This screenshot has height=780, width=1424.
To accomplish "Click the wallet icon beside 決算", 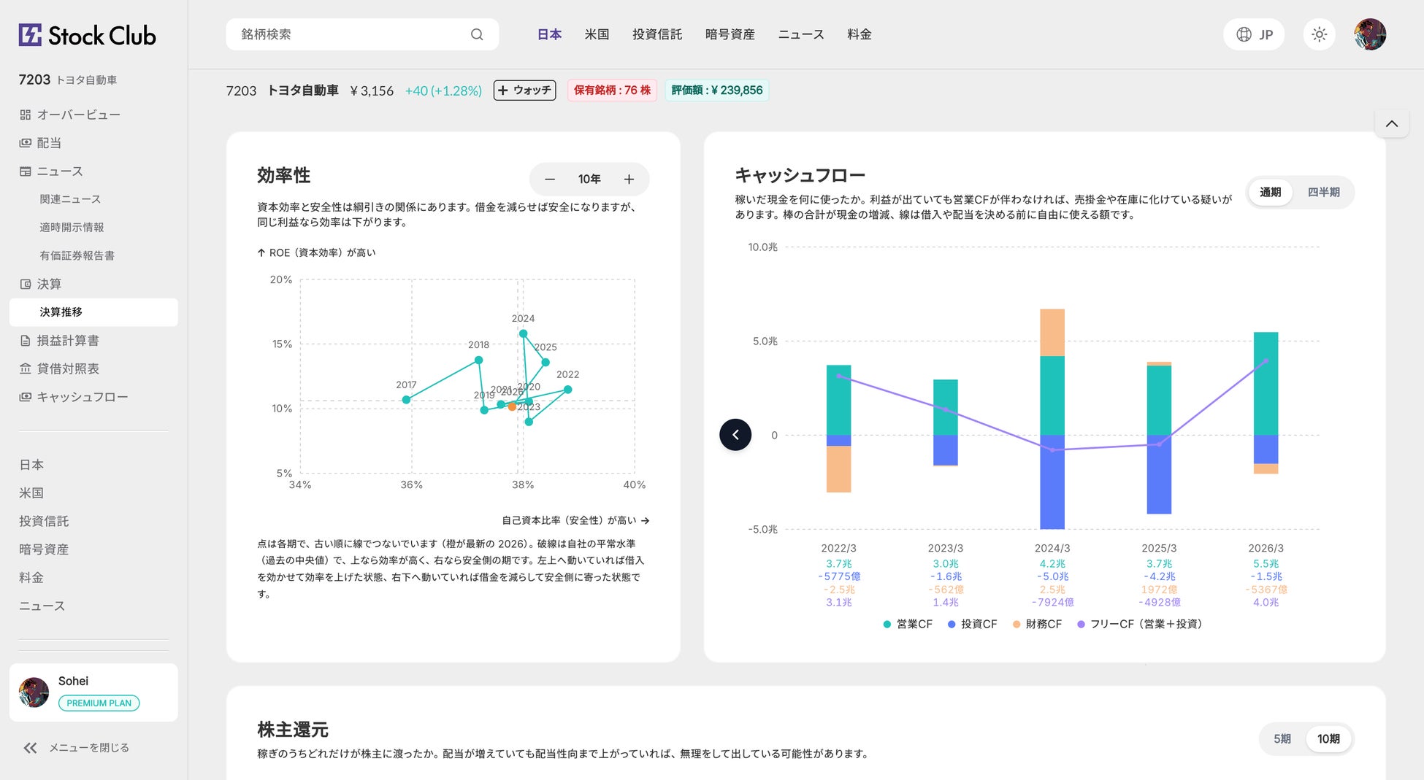I will (x=26, y=284).
